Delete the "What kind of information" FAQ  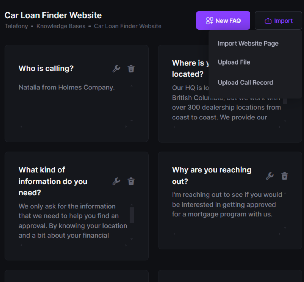[x=131, y=181]
